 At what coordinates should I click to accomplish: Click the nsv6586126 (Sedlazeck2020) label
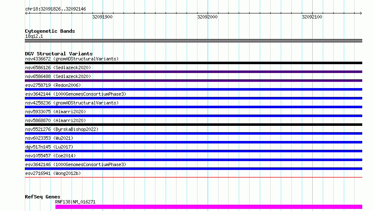58,68
